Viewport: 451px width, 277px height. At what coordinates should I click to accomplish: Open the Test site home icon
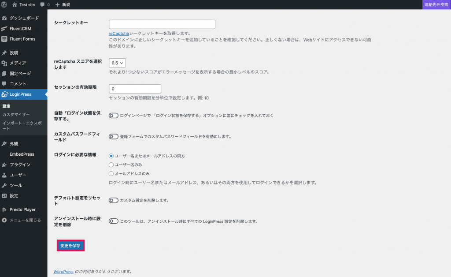[x=15, y=4]
